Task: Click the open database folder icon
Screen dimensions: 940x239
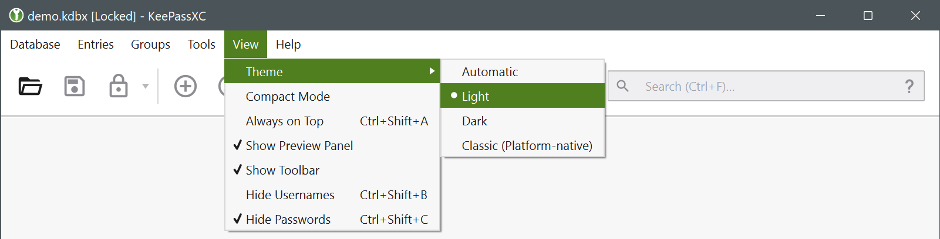Action: click(30, 86)
